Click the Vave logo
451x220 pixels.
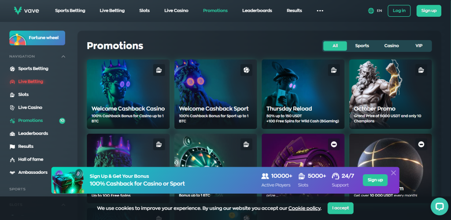26,11
